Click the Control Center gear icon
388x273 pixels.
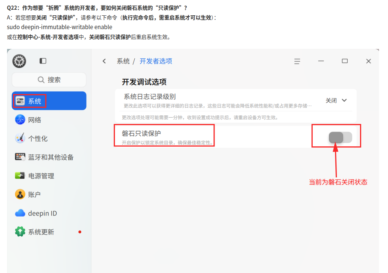pos(19,61)
